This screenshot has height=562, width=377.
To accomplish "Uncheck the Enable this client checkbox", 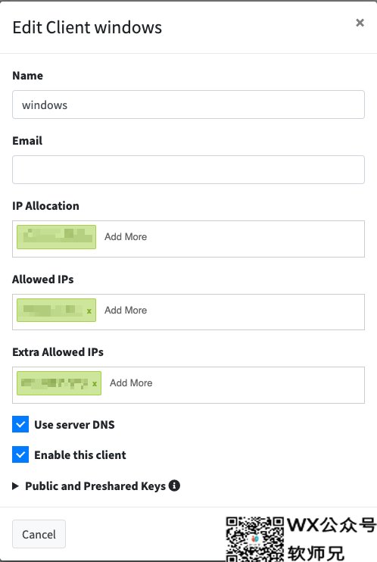I will click(20, 454).
